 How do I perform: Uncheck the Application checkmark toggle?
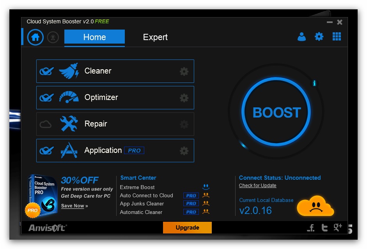coord(46,151)
